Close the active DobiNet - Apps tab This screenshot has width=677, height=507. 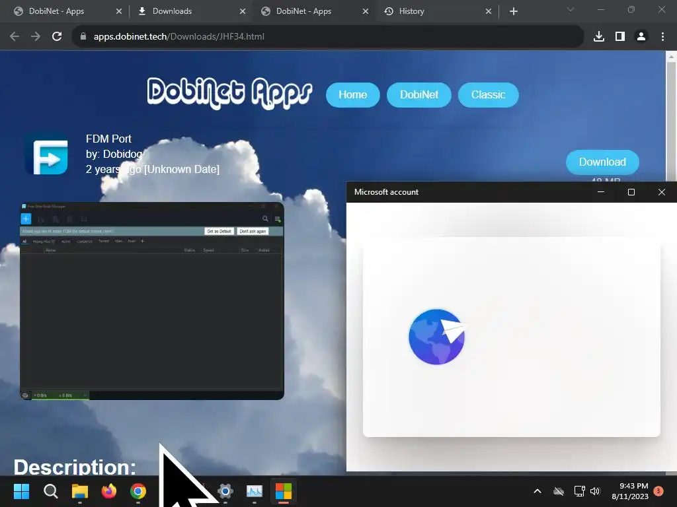pyautogui.click(x=365, y=11)
